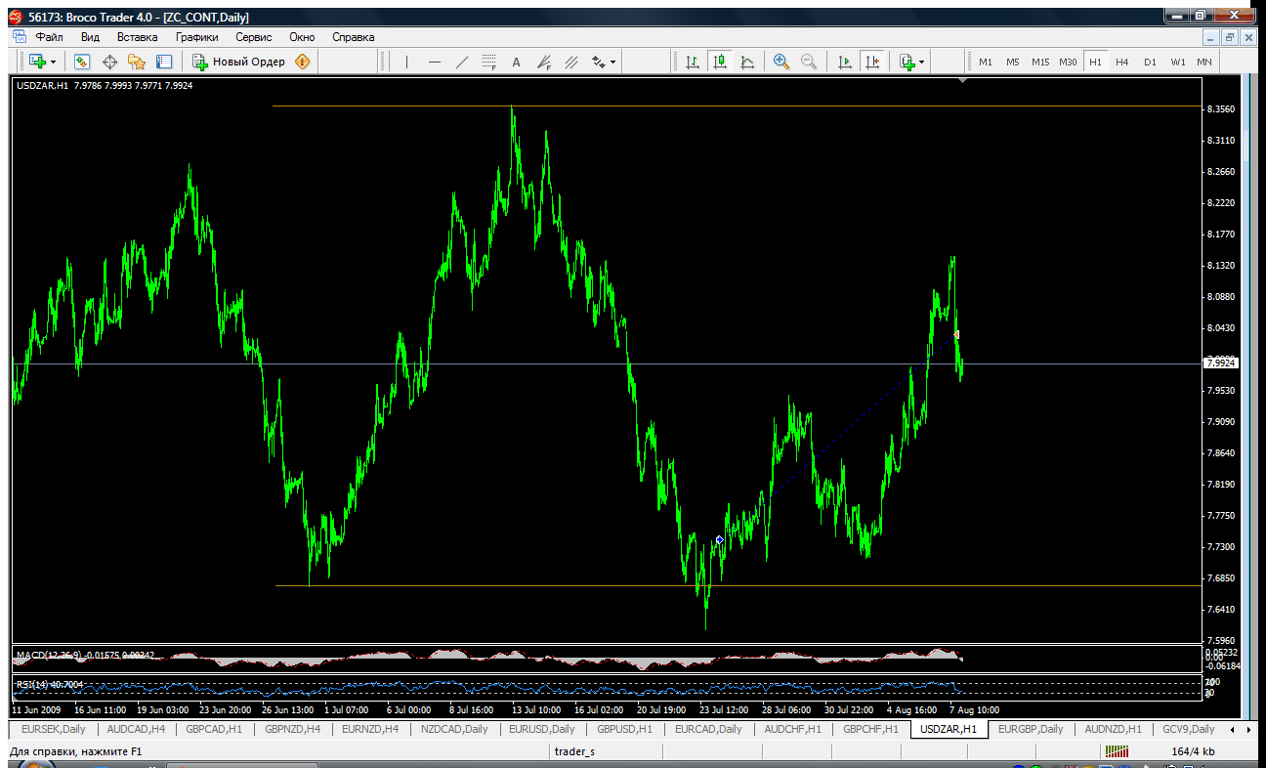Open the Вид menu
This screenshot has height=768, width=1266.
90,37
